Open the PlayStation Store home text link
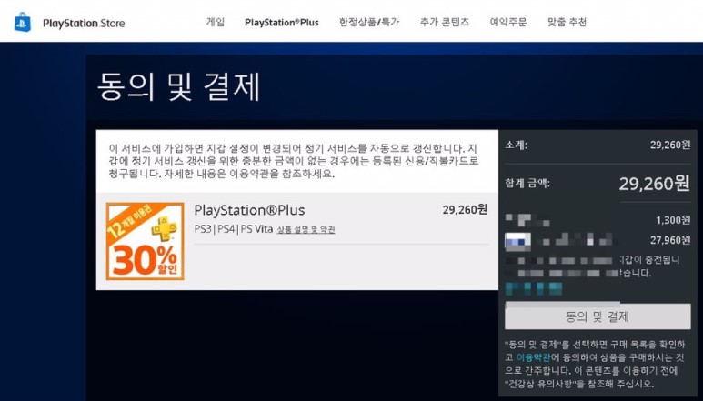The width and height of the screenshot is (703, 401). (84, 24)
